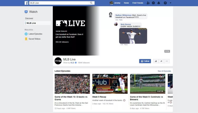This screenshot has height=113, width=198.
Task: Click title Game of the Week 10
Action: coord(71,98)
